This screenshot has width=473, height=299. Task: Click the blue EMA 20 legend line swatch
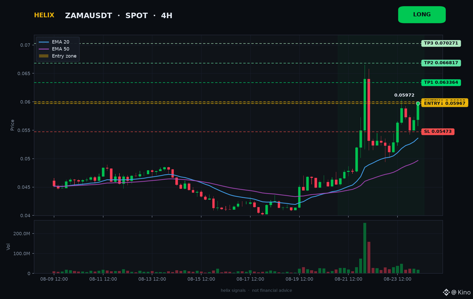[44, 42]
